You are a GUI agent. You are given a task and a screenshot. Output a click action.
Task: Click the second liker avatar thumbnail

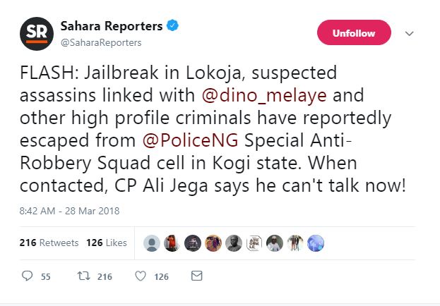tap(172, 243)
